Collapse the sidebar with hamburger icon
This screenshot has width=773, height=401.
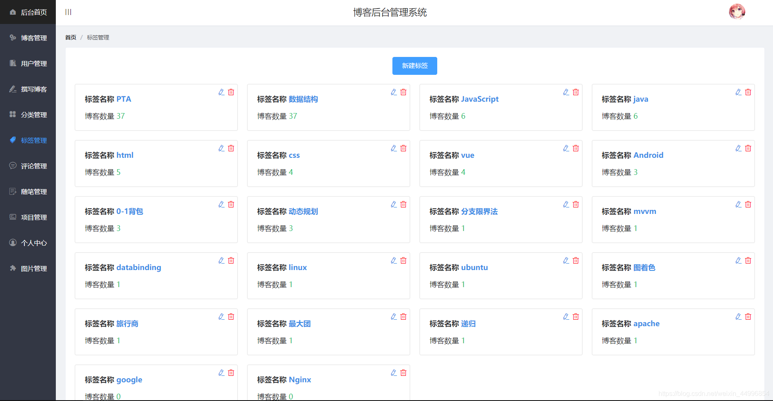68,12
